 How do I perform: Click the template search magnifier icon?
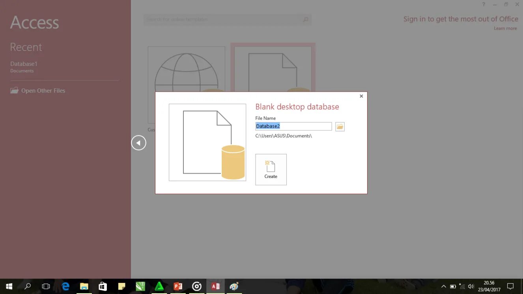point(306,19)
